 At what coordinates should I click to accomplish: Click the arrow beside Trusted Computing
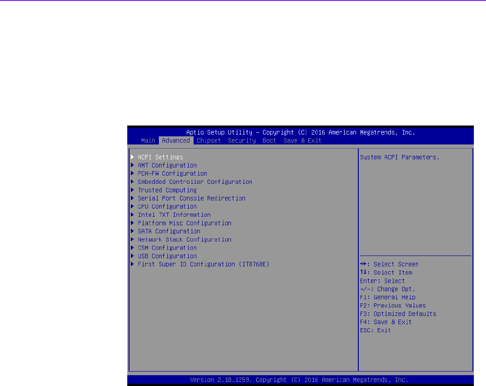click(x=132, y=190)
